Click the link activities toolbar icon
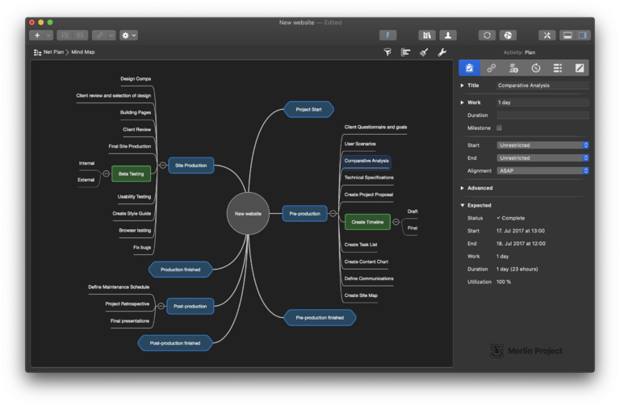 [100, 36]
